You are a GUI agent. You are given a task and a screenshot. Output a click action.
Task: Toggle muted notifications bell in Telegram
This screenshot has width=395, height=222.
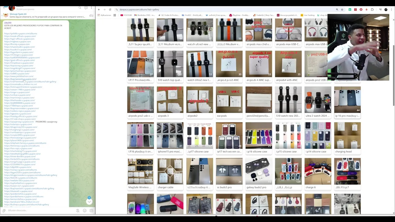(x=78, y=211)
